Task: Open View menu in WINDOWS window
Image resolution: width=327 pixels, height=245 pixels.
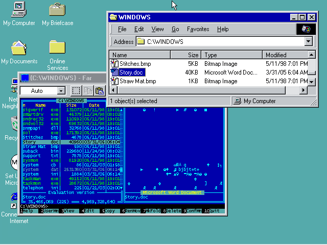Action: pos(157,29)
